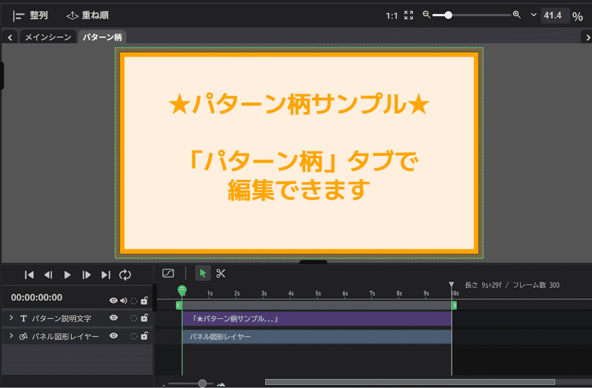Image resolution: width=592 pixels, height=388 pixels.
Task: Click the shape icon of パネル図形レイヤー
Action: (x=24, y=336)
